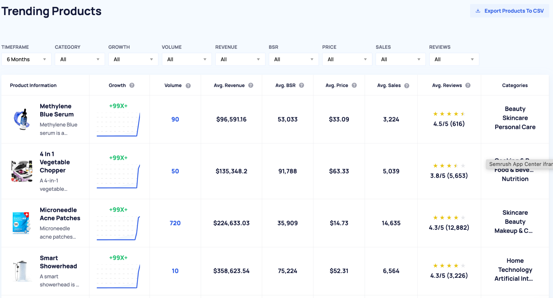Click Growth column header label

click(117, 85)
